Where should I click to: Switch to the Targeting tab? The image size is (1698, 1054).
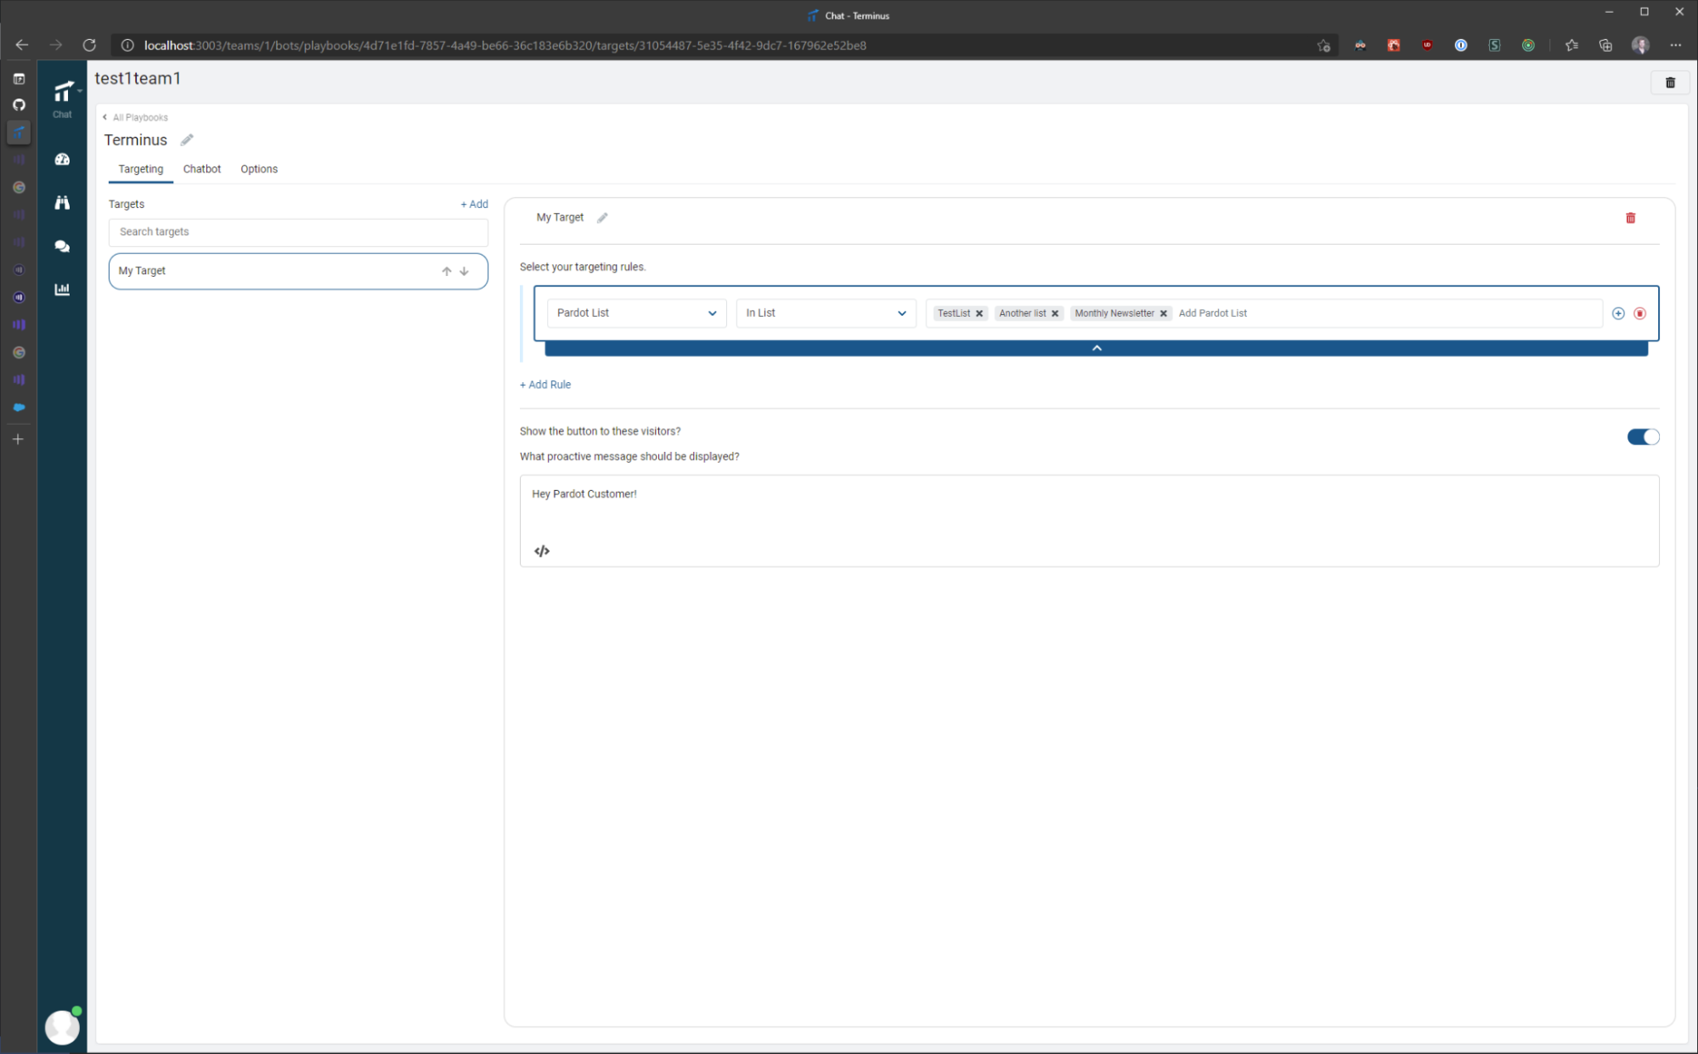pos(140,169)
